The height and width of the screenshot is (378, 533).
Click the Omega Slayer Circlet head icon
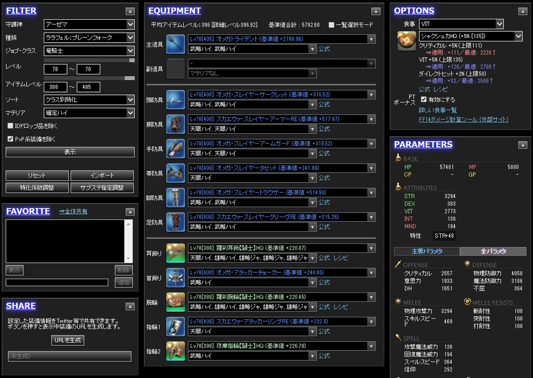pos(175,99)
